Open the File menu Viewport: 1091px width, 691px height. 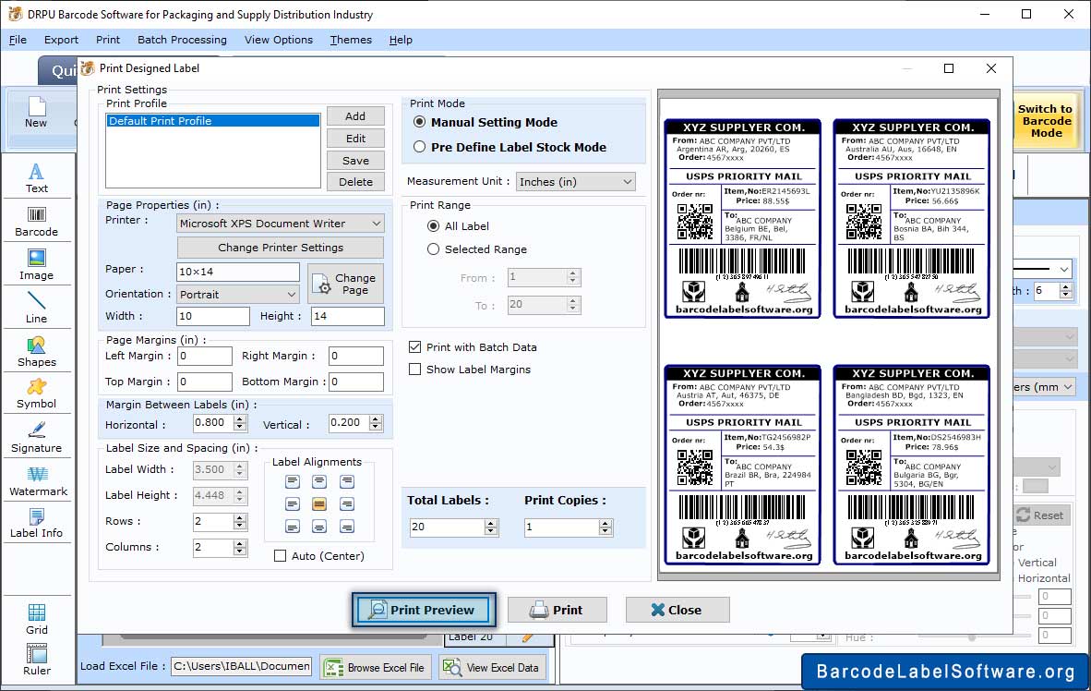pos(18,40)
